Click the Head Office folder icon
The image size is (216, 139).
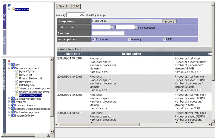13,9
